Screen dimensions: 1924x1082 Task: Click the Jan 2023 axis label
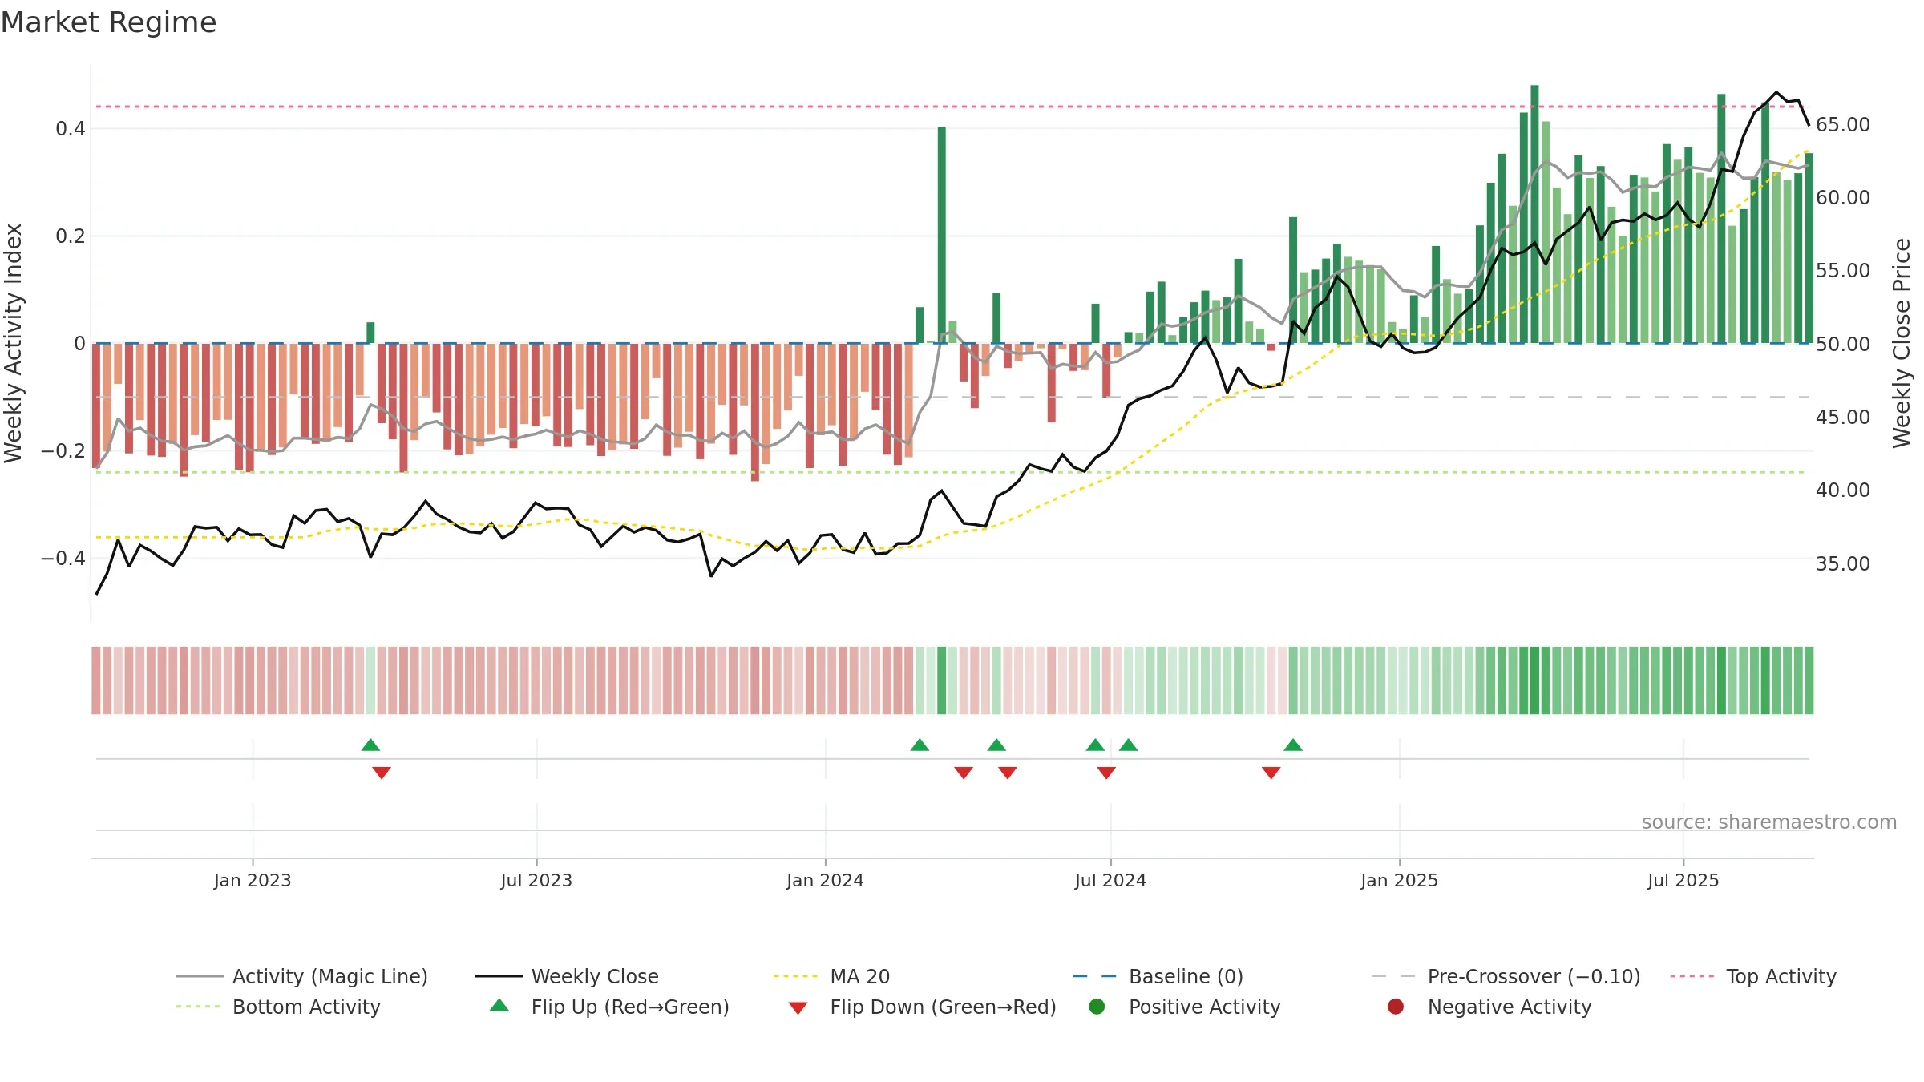click(253, 880)
